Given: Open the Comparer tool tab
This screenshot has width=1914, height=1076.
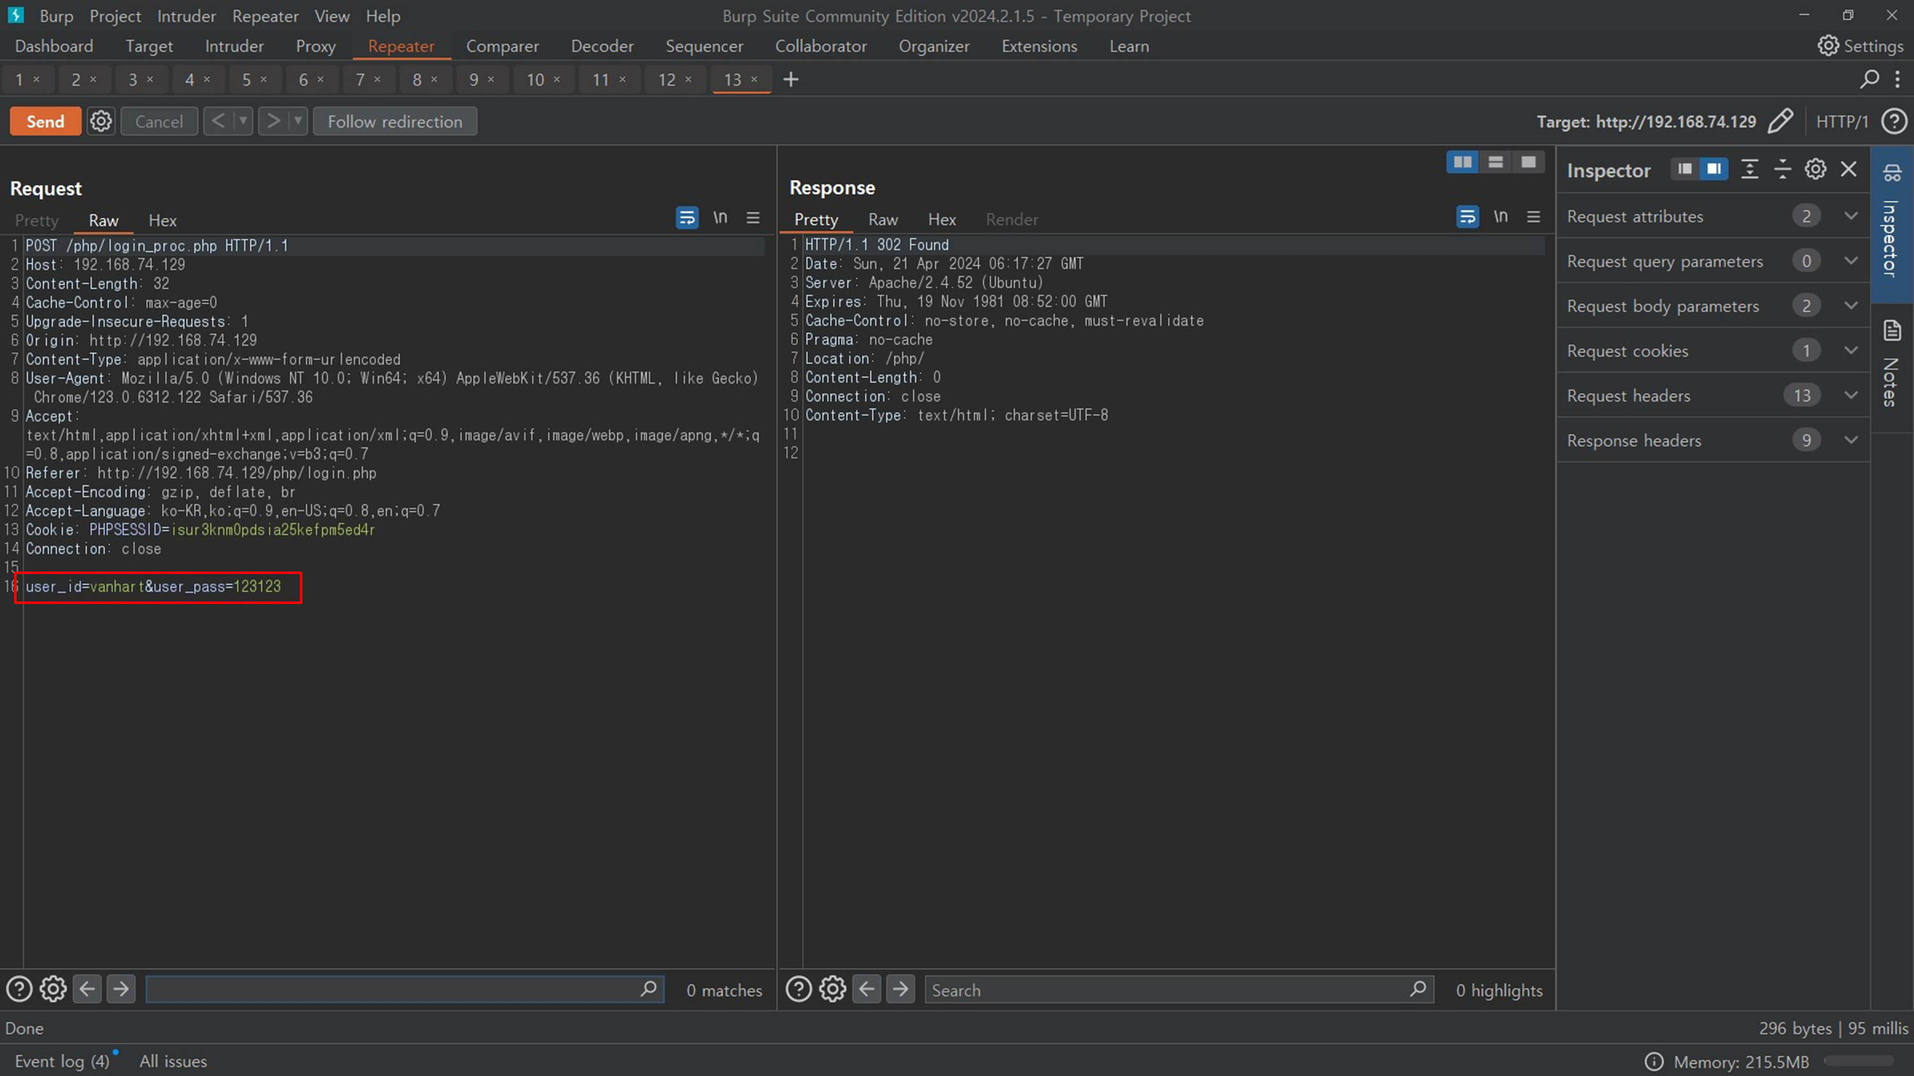Looking at the screenshot, I should (502, 46).
